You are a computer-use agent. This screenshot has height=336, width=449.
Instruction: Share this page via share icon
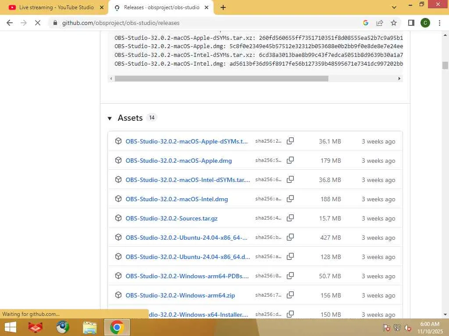click(380, 23)
